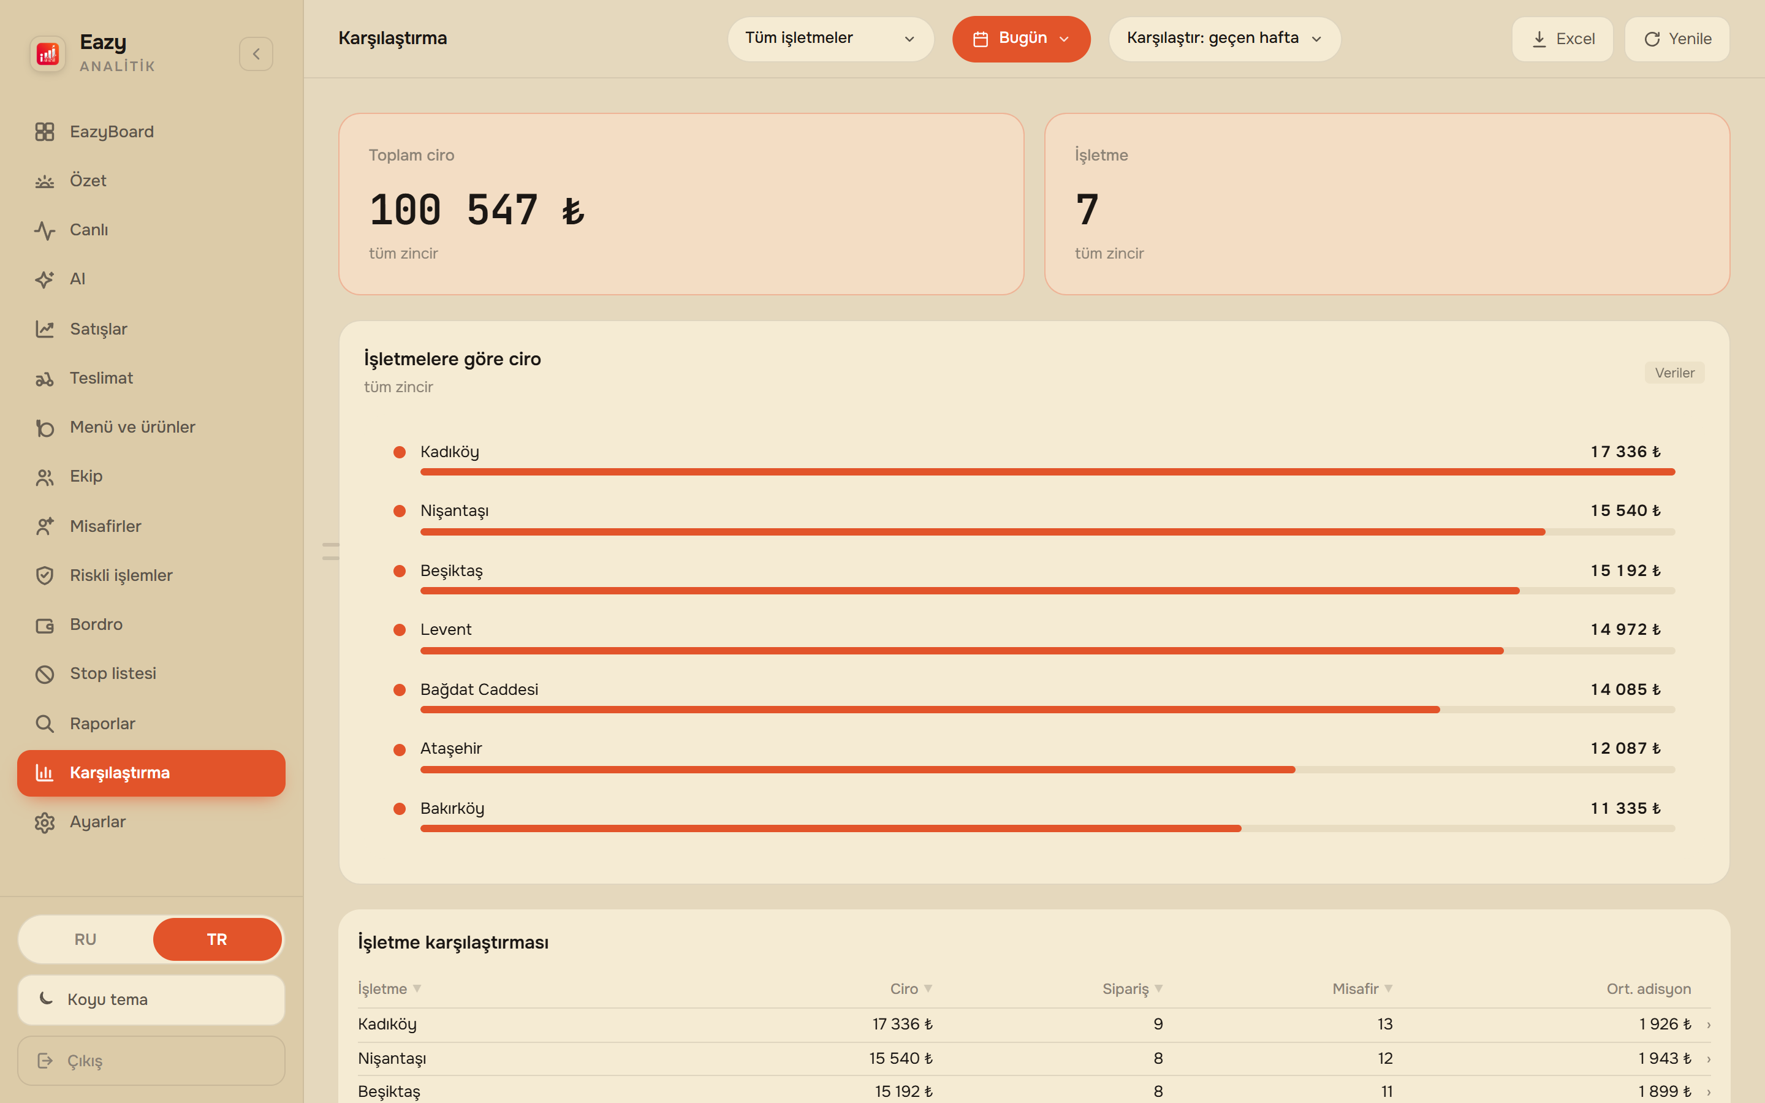Open EazyBoard grid icon in sidebar
The width and height of the screenshot is (1765, 1103).
45,132
